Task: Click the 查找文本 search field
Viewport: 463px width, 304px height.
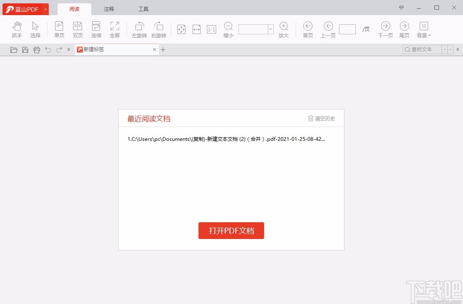Action: (x=422, y=49)
